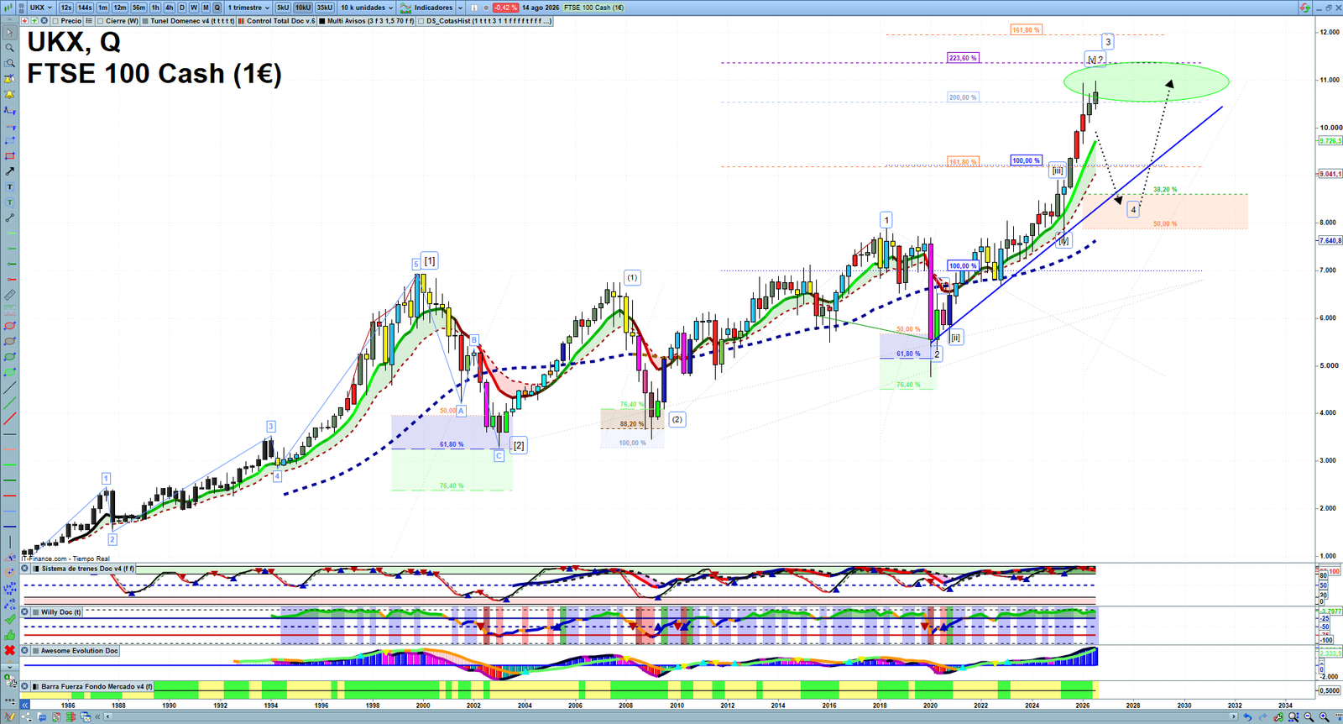Select the black diagonal line tool
The image size is (1343, 724).
(9, 387)
